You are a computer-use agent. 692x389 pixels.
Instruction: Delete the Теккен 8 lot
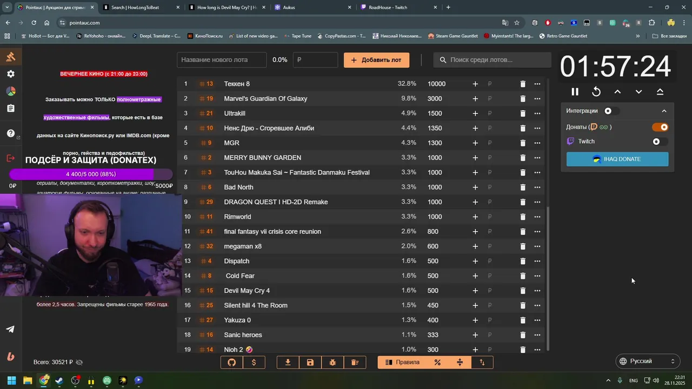pyautogui.click(x=523, y=84)
